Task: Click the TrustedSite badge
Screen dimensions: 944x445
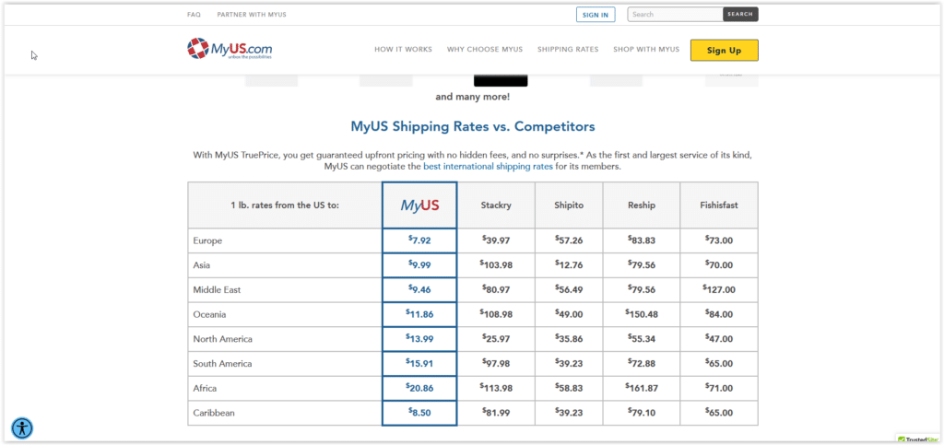Action: pyautogui.click(x=918, y=439)
